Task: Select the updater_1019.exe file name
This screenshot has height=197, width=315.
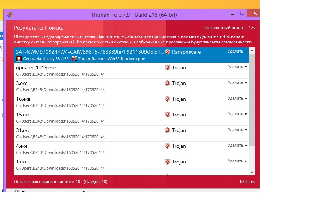Action: (x=36, y=68)
